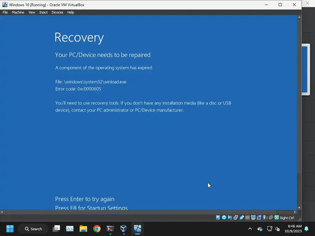Screen dimensions: 315x236
Task: Open the performance monitor taskbar icon
Action: pos(70,229)
